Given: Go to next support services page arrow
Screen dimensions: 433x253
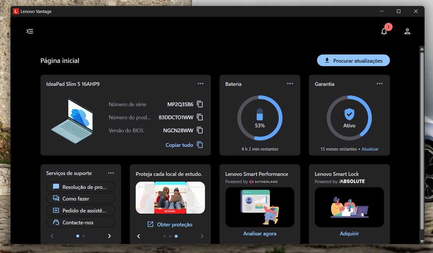Looking at the screenshot, I should (x=110, y=236).
